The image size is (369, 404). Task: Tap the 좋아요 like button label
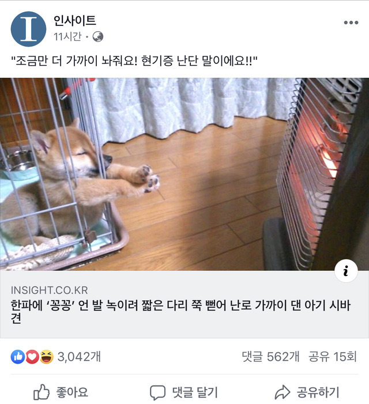pyautogui.click(x=72, y=392)
